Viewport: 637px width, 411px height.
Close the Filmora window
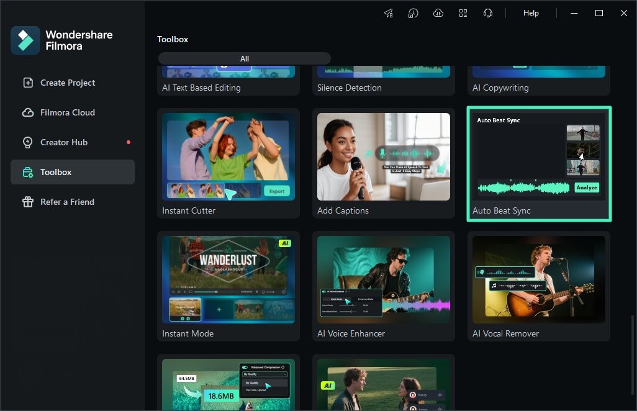pyautogui.click(x=623, y=13)
